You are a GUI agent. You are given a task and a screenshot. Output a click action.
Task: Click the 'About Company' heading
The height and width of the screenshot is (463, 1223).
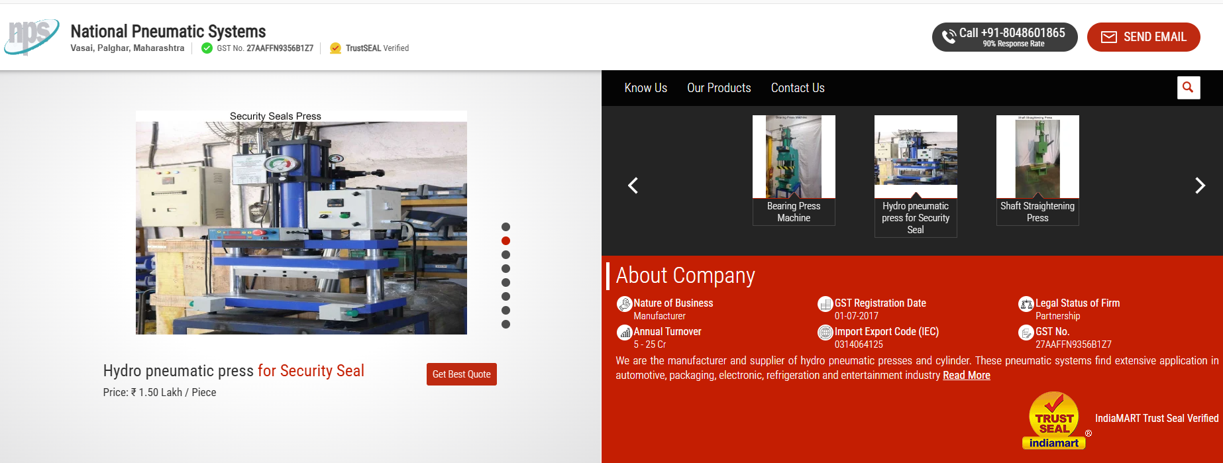[686, 276]
